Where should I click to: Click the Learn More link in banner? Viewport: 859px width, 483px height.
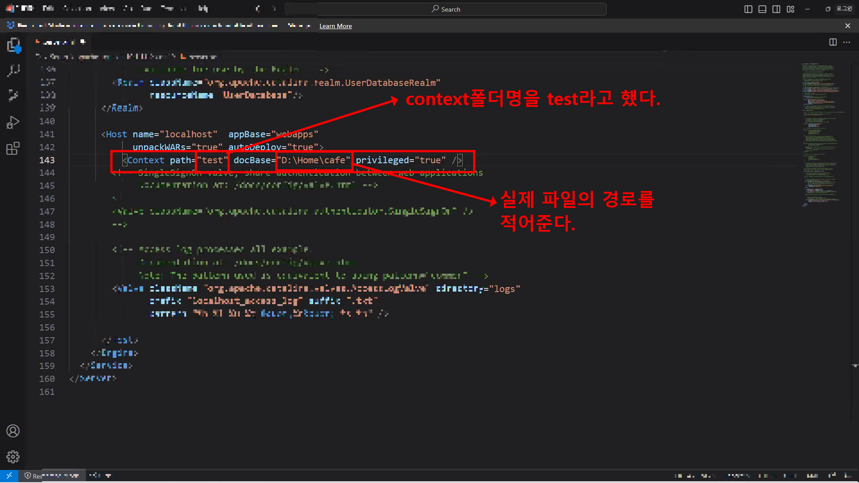pyautogui.click(x=336, y=26)
